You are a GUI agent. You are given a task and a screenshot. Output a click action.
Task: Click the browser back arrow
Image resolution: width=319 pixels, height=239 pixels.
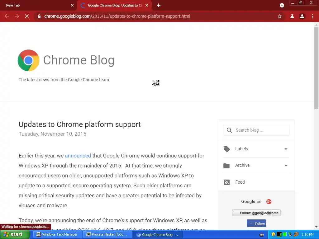7,16
